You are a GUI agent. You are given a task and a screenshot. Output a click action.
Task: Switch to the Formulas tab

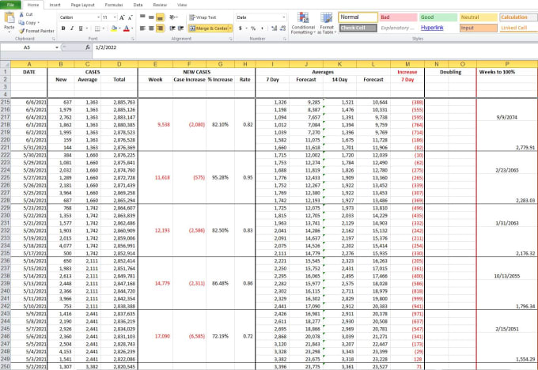[114, 5]
